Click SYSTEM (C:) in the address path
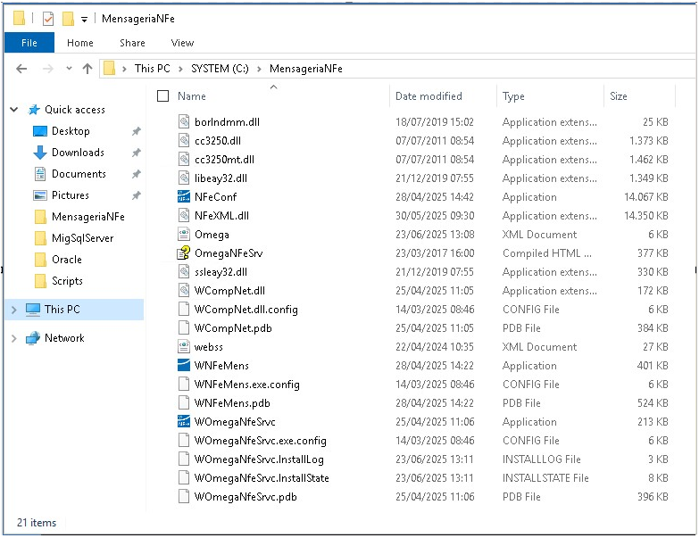Viewport: 699px width, 538px height. [220, 69]
